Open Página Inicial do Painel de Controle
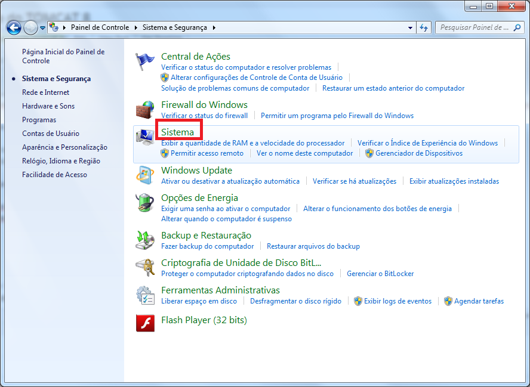The image size is (530, 387). click(63, 56)
